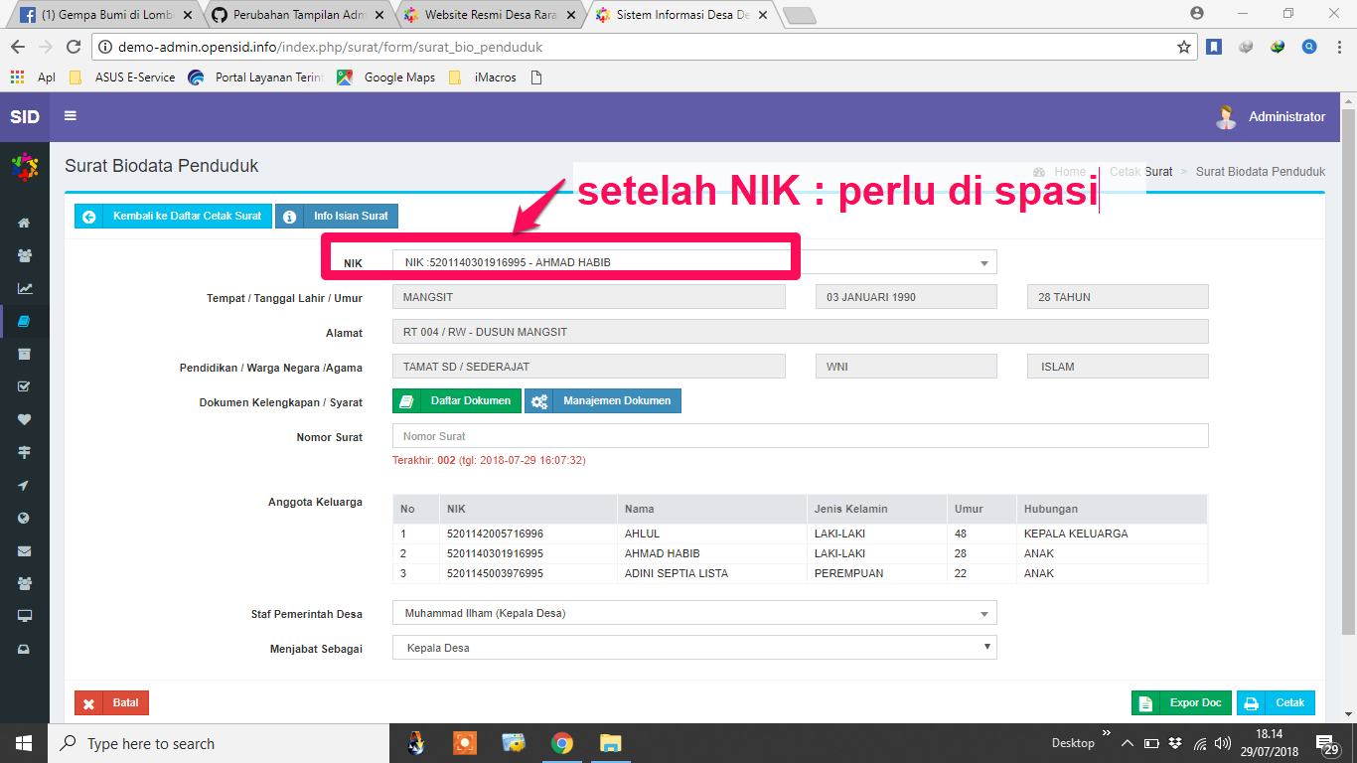Viewport: 1357px width, 763px height.
Task: Open the globe web module icon
Action: pyautogui.click(x=24, y=517)
